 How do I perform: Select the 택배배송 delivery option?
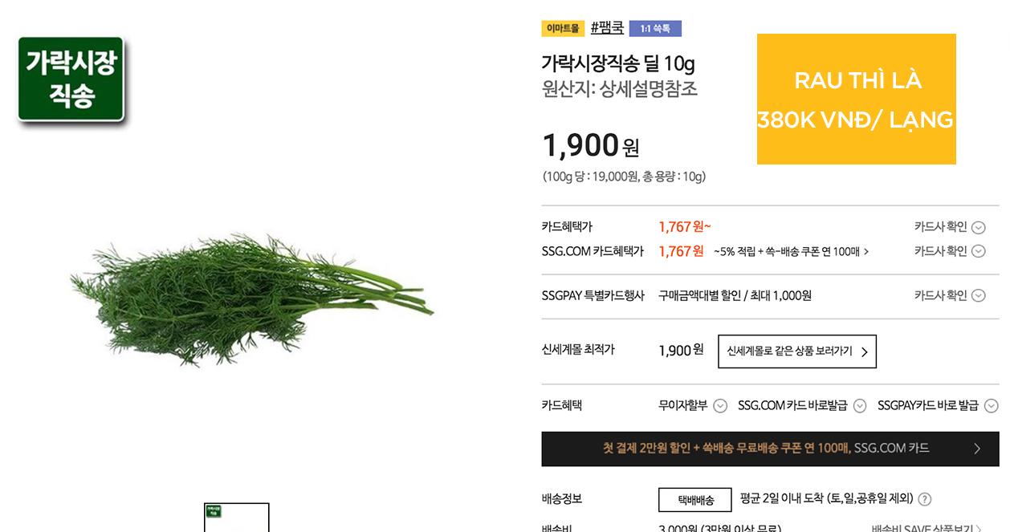pyautogui.click(x=695, y=499)
